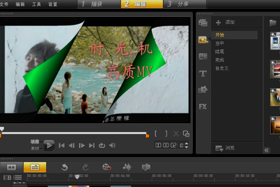Image resolution: width=280 pixels, height=187 pixels.
Task: Click the video preview image
Action: [95, 70]
